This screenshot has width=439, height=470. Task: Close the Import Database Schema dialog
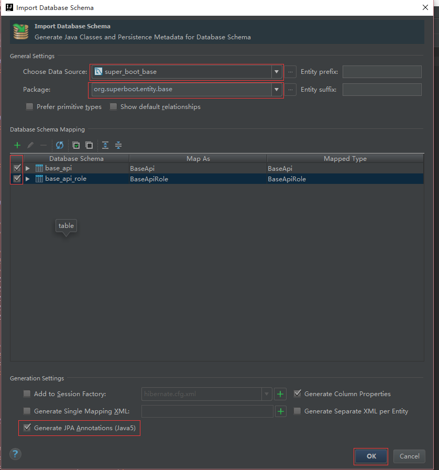tap(425, 7)
